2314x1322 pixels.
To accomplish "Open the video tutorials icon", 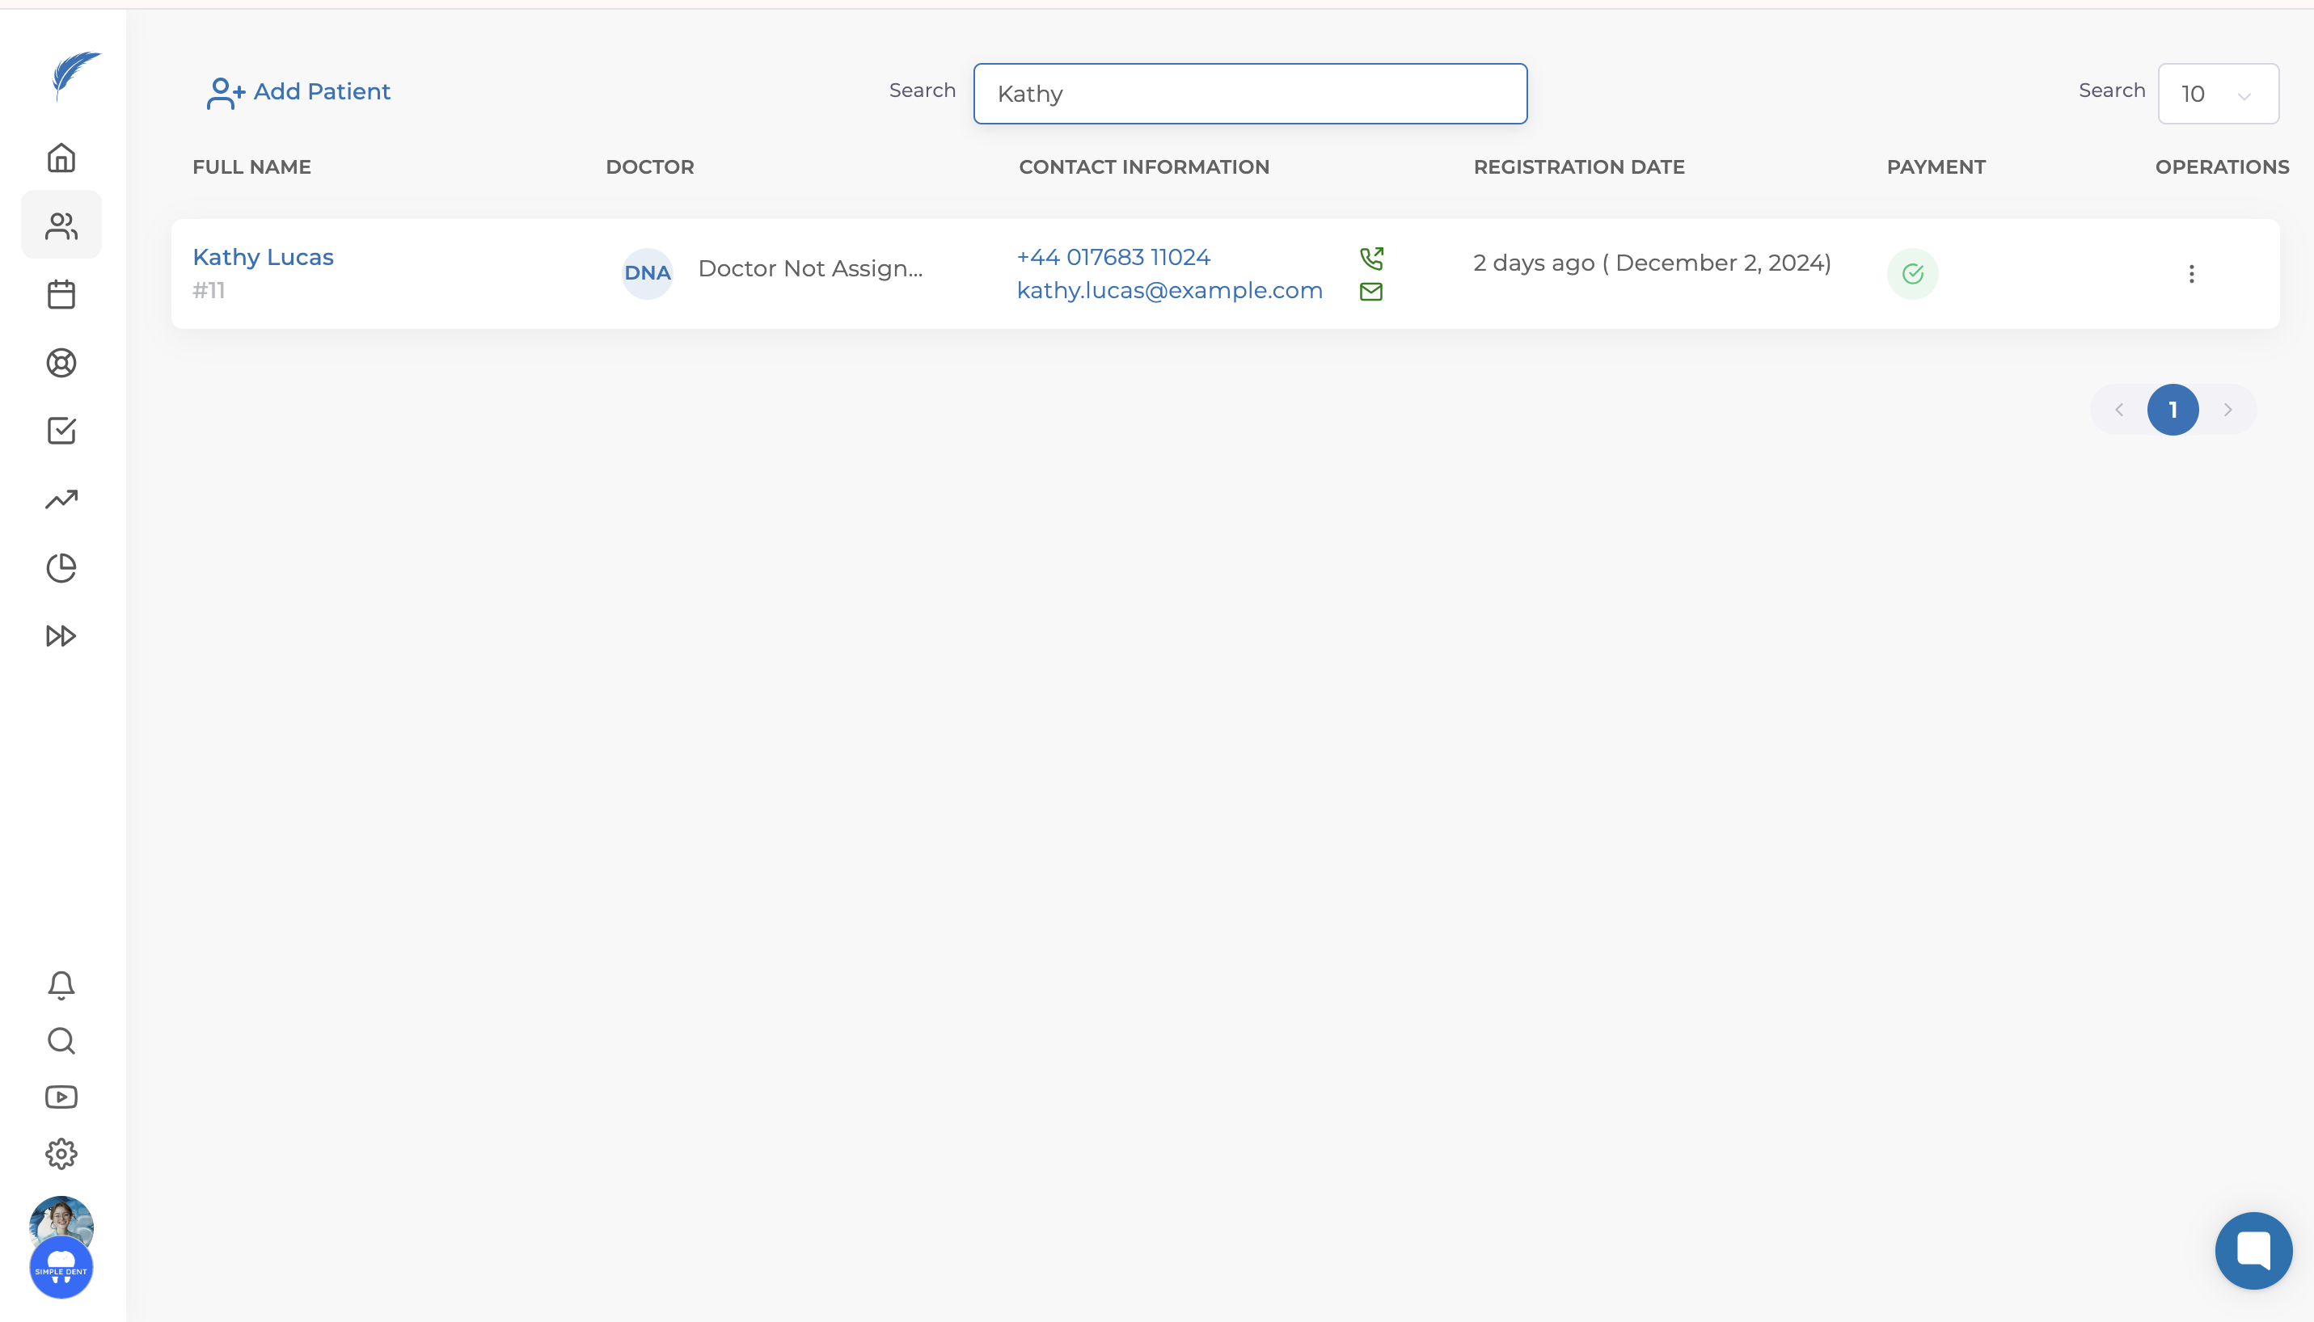I will (61, 1097).
